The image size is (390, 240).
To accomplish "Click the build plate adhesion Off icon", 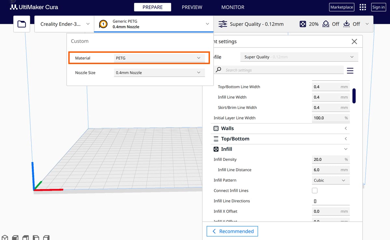I will 346,24.
